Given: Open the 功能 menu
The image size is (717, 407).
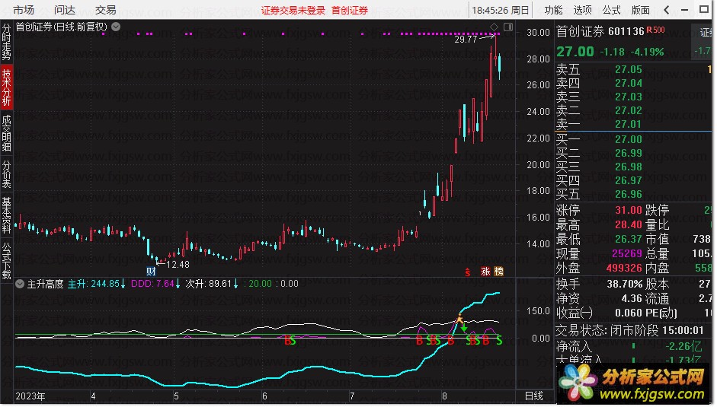Looking at the screenshot, I should [554, 10].
